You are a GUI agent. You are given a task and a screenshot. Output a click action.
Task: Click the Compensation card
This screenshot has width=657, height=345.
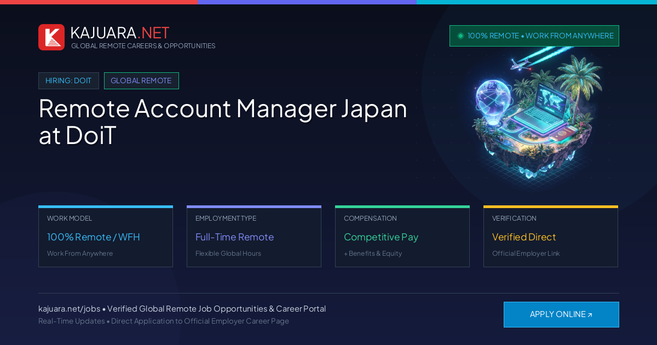pos(402,237)
